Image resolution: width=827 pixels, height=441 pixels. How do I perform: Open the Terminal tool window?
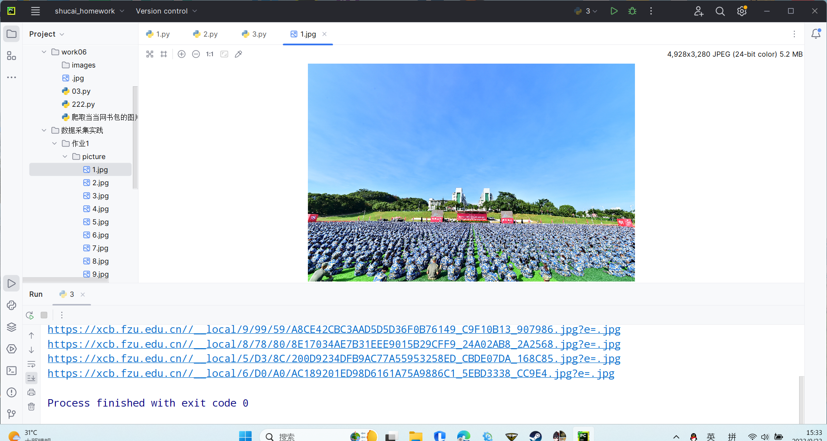pos(12,371)
